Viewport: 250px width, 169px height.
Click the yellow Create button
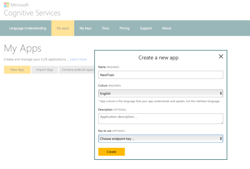coord(111,152)
